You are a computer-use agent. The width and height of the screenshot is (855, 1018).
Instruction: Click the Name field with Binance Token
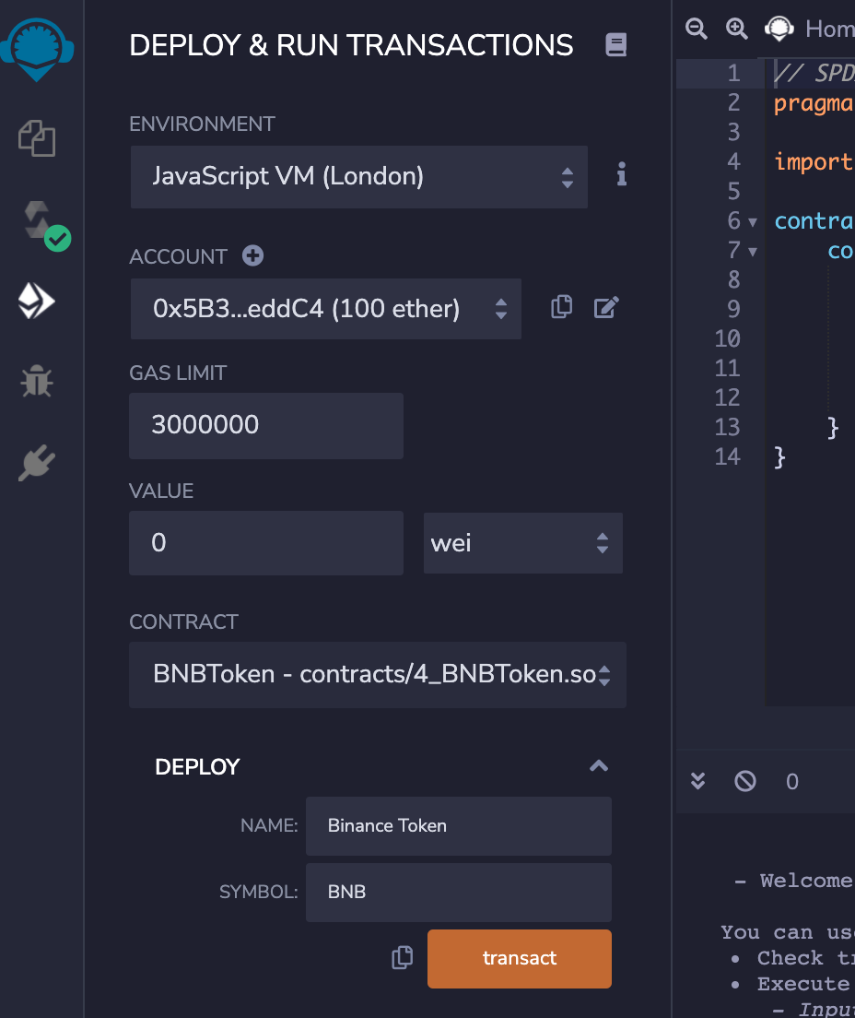click(459, 826)
